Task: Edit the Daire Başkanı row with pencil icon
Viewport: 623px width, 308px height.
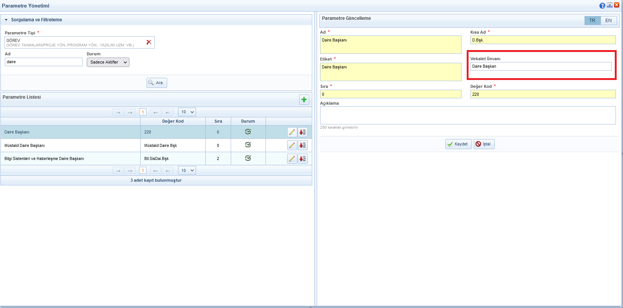Action: [292, 132]
